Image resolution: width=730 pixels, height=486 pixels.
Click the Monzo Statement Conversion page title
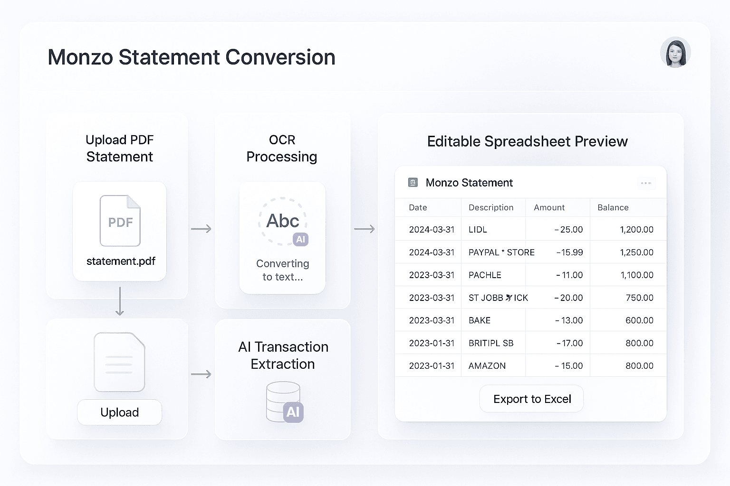(192, 57)
